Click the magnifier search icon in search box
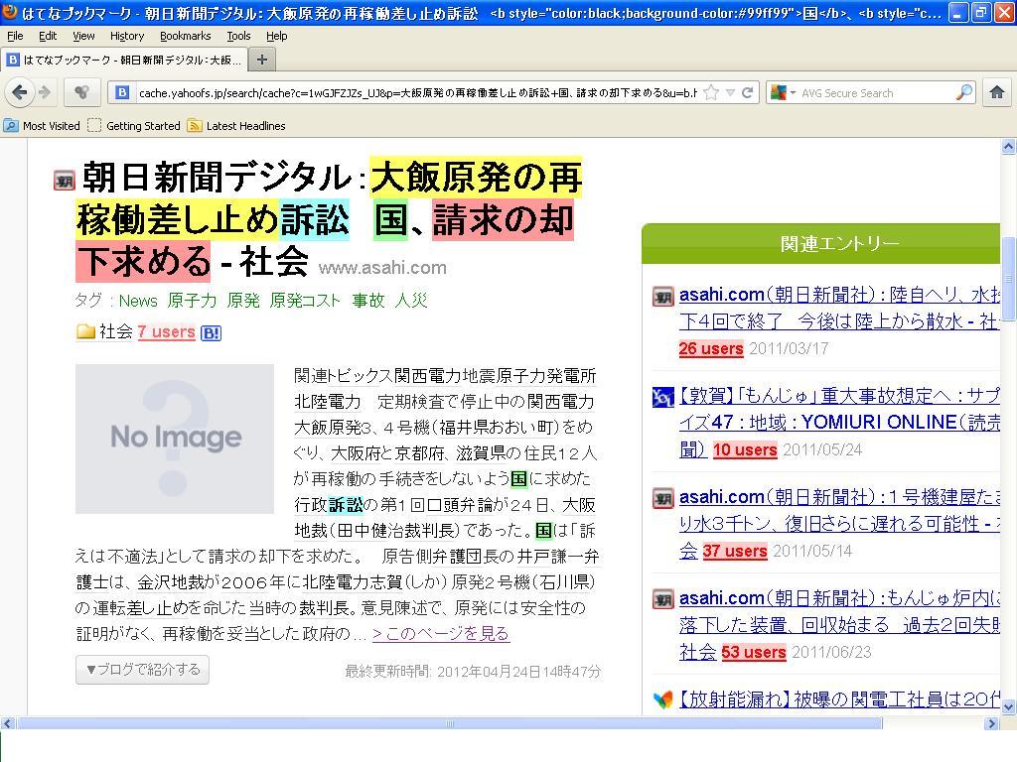This screenshot has height=762, width=1017. pyautogui.click(x=963, y=92)
